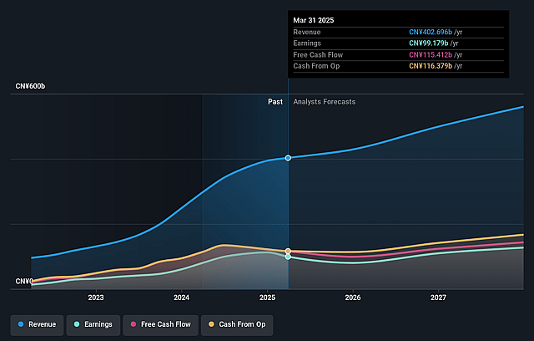Click the Mar 31 2025 tooltip date
The width and height of the screenshot is (534, 341).
pyautogui.click(x=314, y=20)
